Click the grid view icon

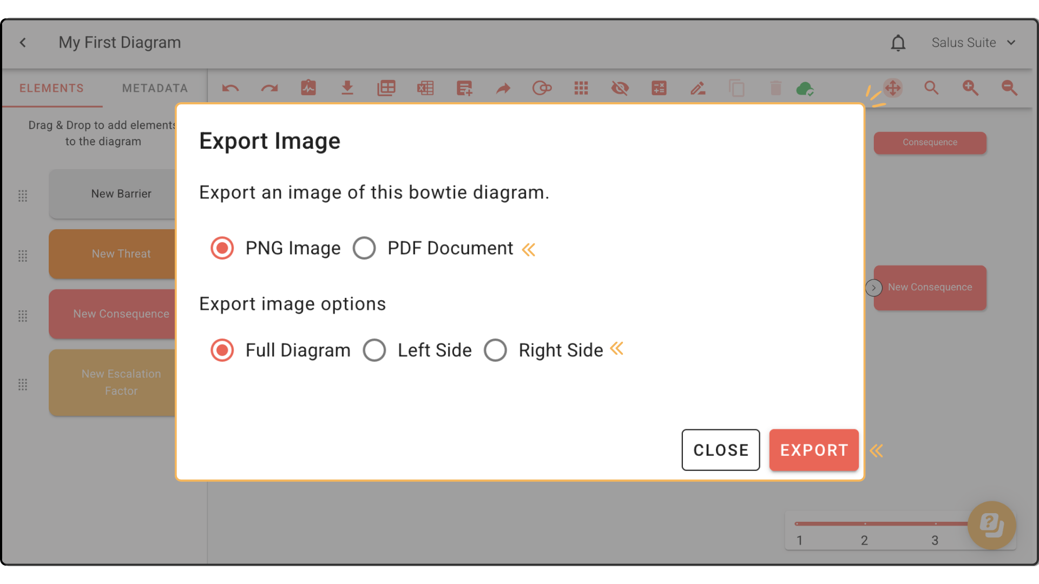click(581, 88)
